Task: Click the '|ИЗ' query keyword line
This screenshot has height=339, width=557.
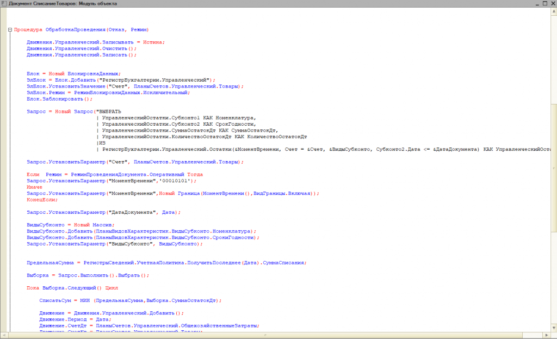Action: click(x=101, y=143)
